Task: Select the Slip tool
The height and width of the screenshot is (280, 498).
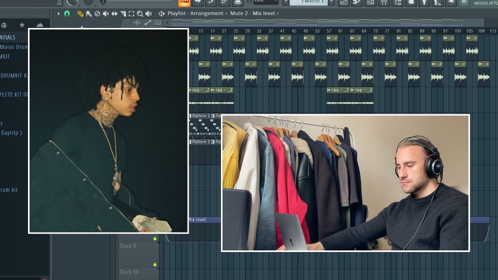Action: point(114,14)
